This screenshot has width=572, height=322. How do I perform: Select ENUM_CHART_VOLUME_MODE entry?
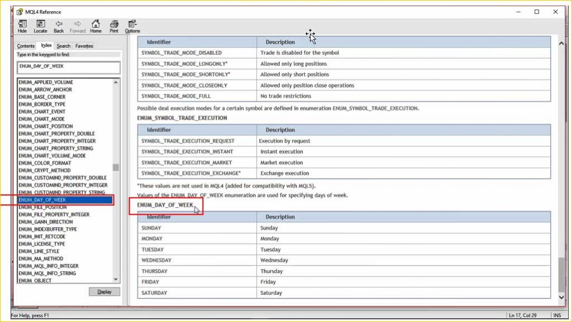point(52,156)
